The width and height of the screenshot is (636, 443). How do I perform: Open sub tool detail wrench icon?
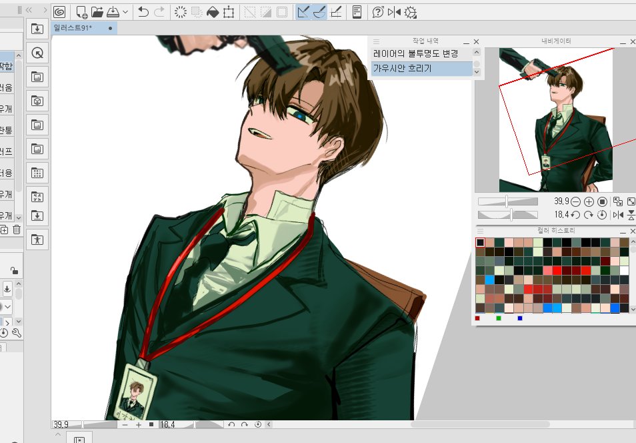tap(17, 334)
